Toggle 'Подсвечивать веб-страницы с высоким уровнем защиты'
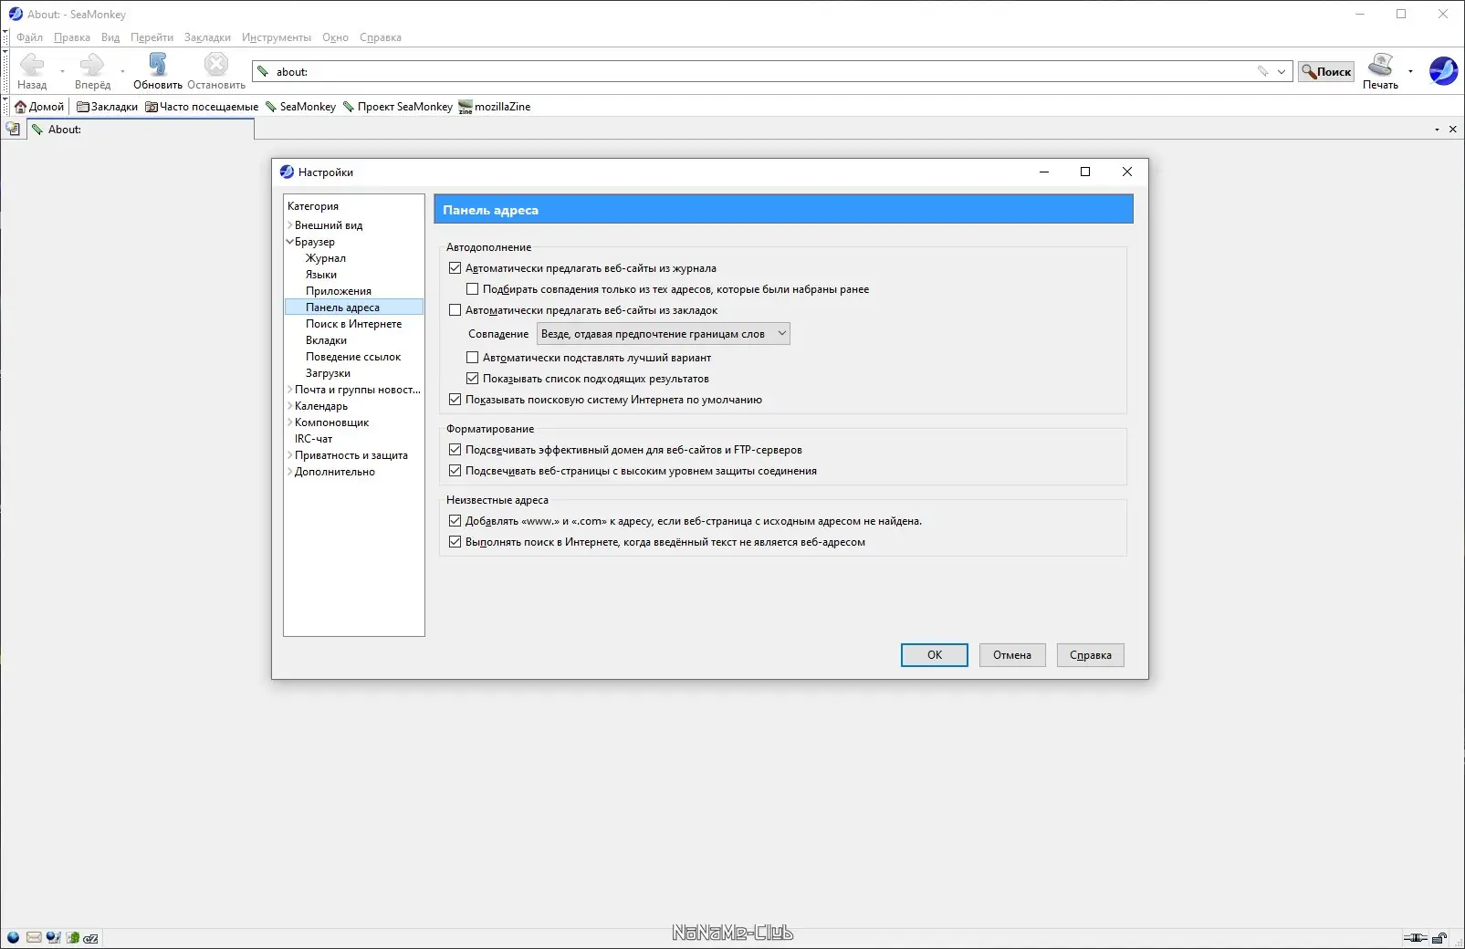 pyautogui.click(x=455, y=471)
